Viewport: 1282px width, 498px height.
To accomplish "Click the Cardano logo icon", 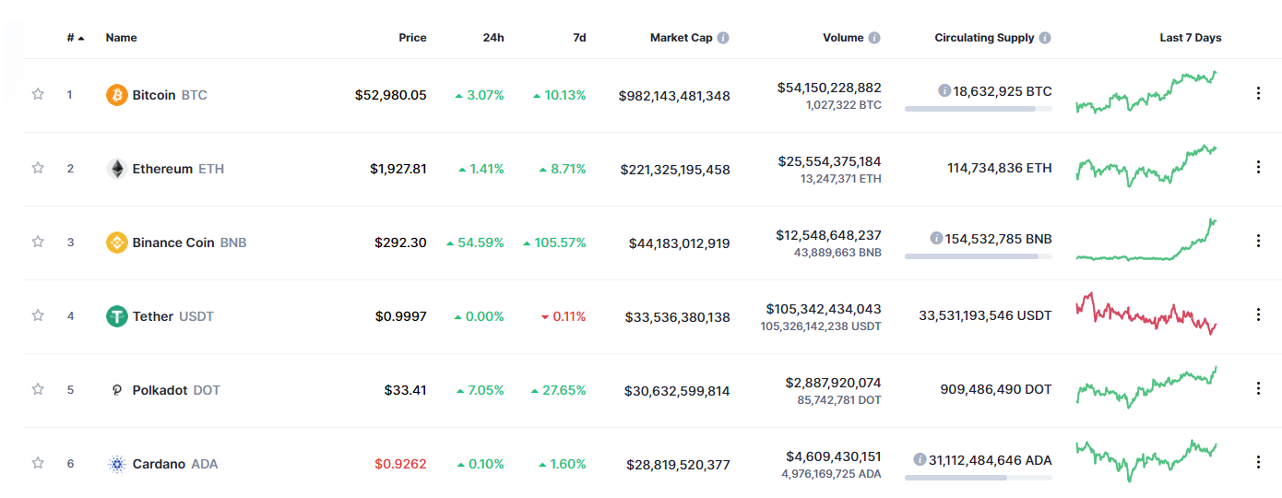I will (117, 464).
